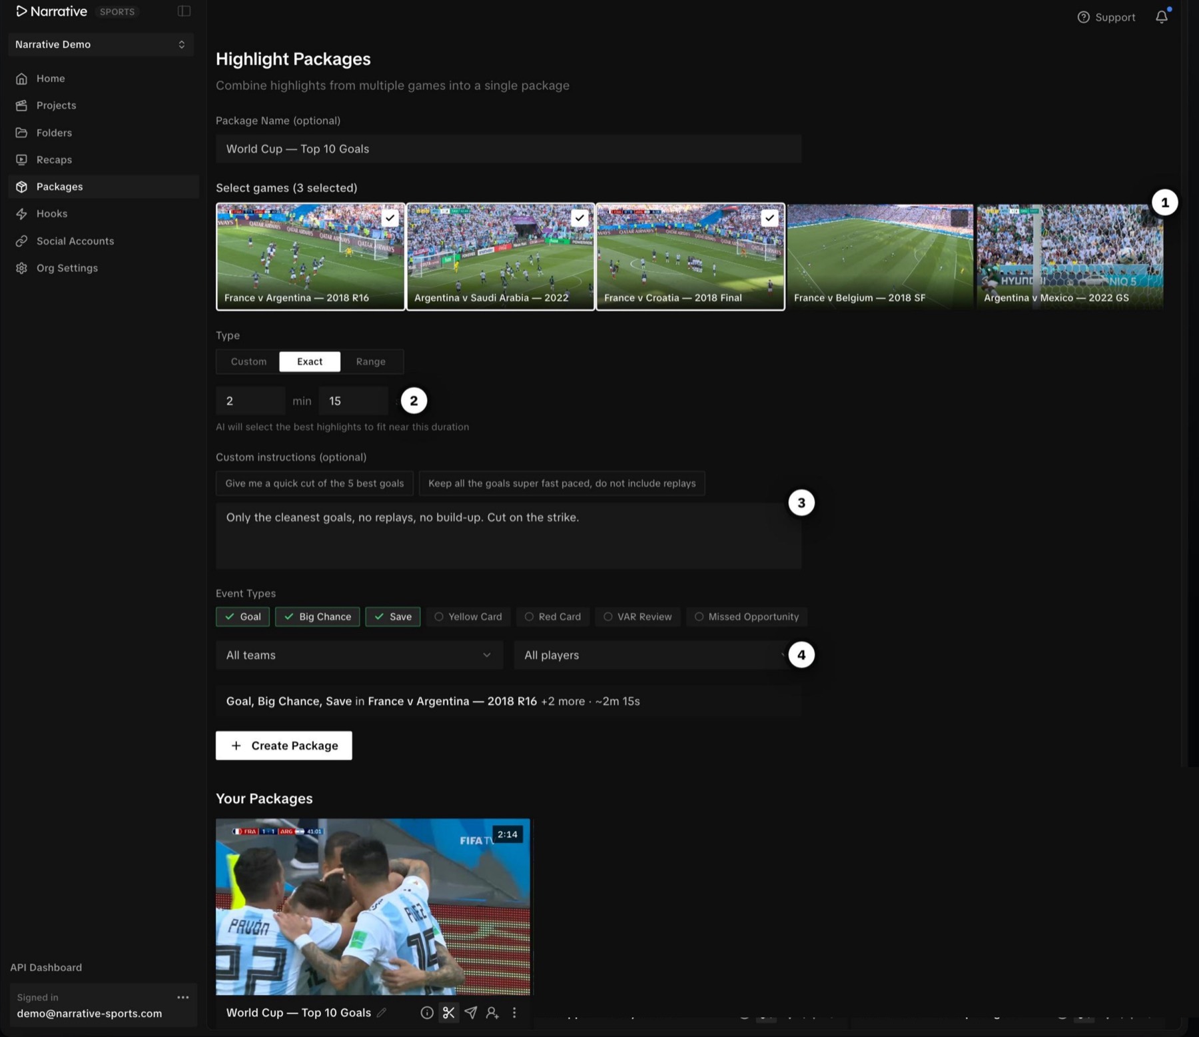Image resolution: width=1199 pixels, height=1037 pixels.
Task: Use 'no replays' fast paced suggestion
Action: pyautogui.click(x=562, y=484)
